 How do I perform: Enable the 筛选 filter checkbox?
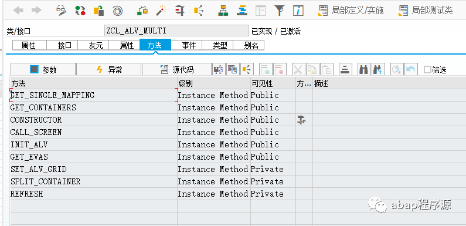pos(427,70)
